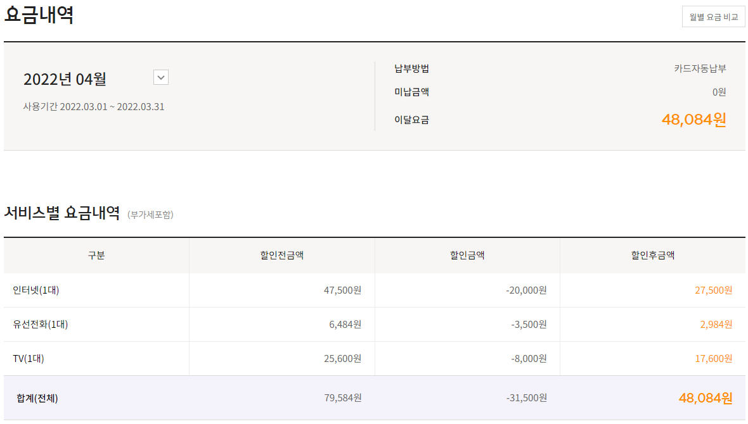This screenshot has width=748, height=424.
Task: Click the 2022년 04월 month heading
Action: coord(65,79)
